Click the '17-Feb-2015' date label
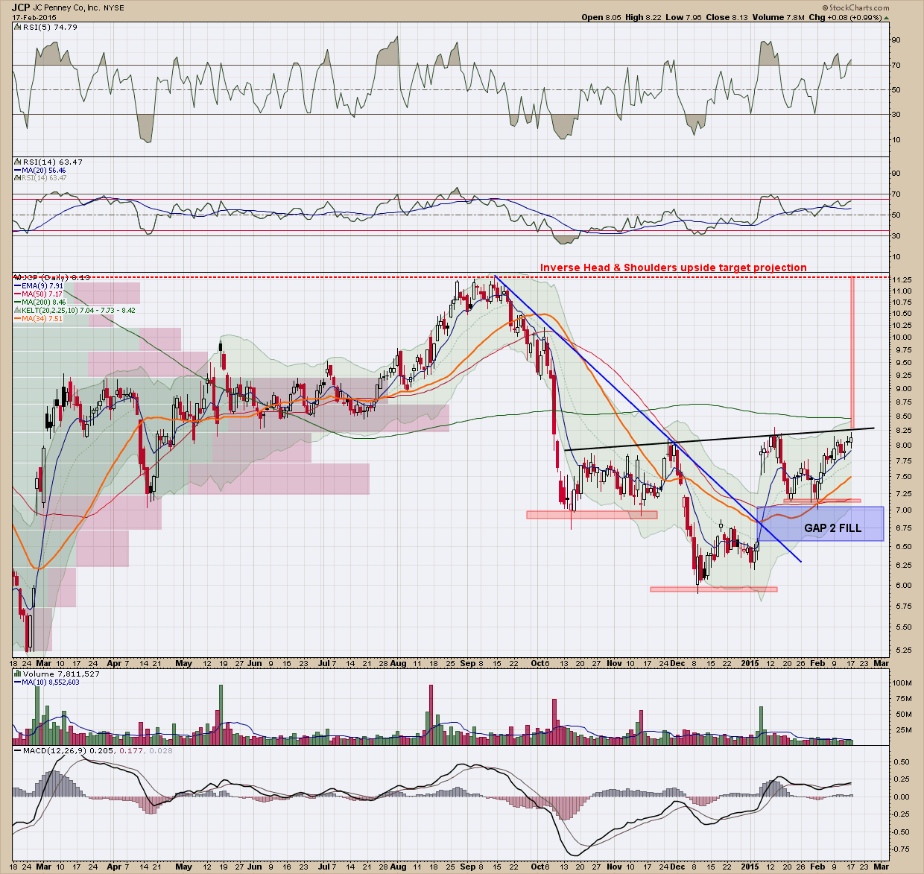The width and height of the screenshot is (924, 874). (33, 17)
